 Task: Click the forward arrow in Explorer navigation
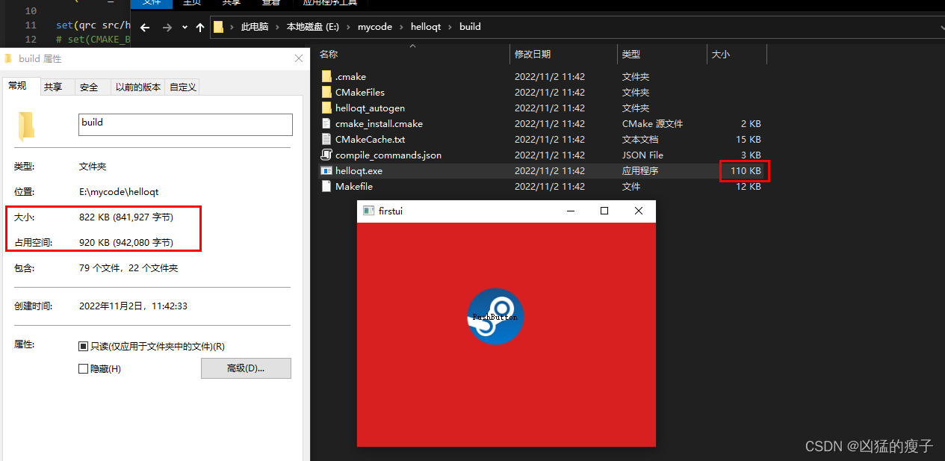point(167,27)
